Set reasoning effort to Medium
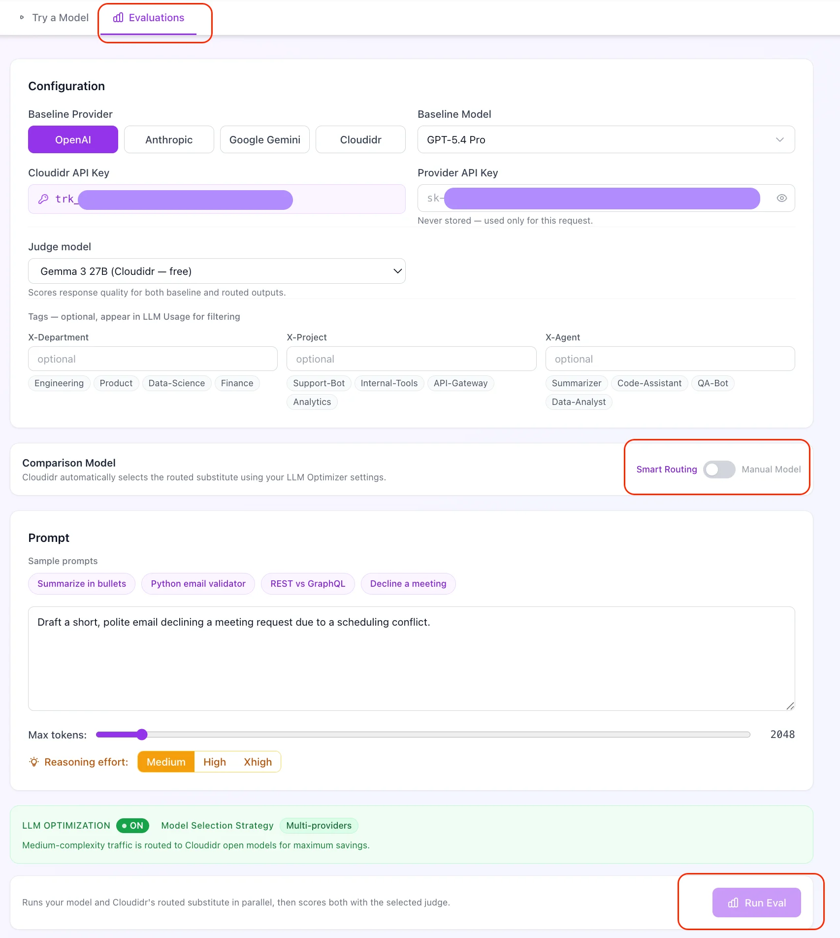The image size is (840, 938). coord(166,762)
